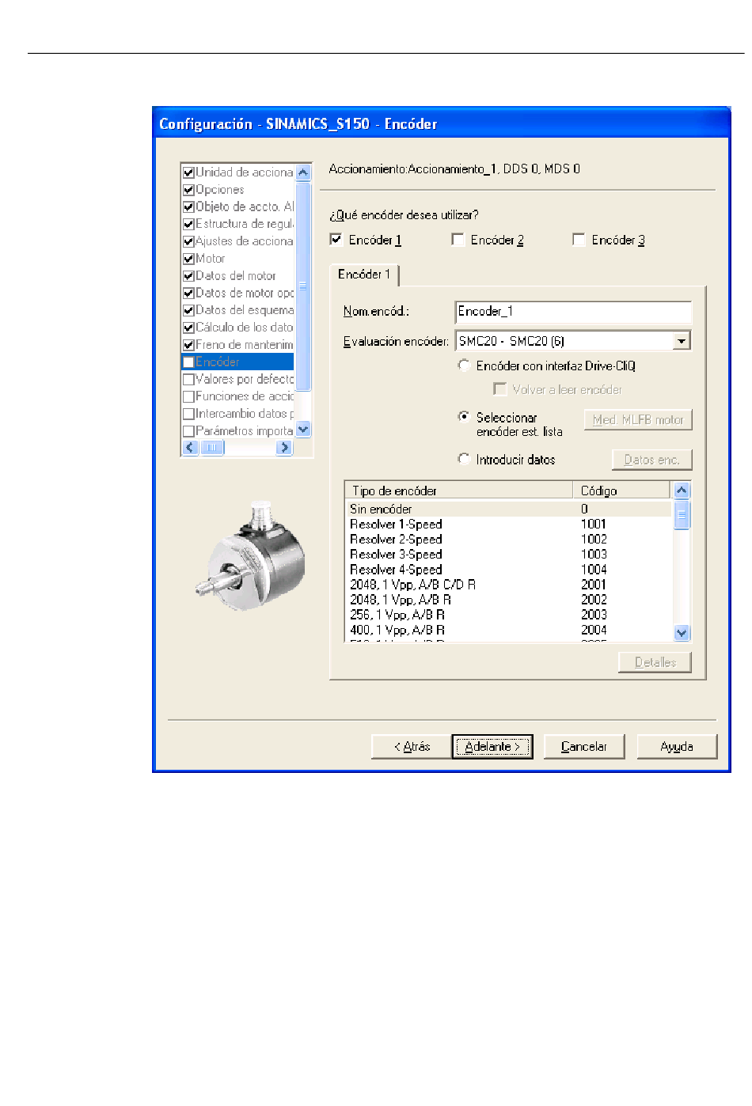Select Resolver 4-Speed in the list
752x1106 pixels.
[x=510, y=569]
